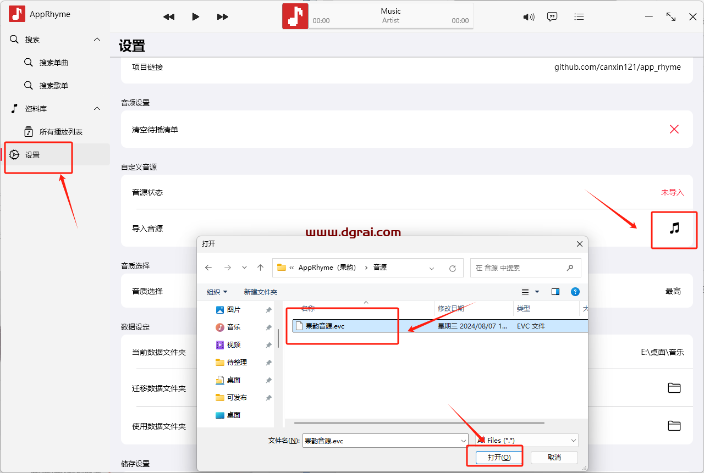This screenshot has height=473, width=704.
Task: Click the AppRhyme logo icon
Action: tap(17, 14)
